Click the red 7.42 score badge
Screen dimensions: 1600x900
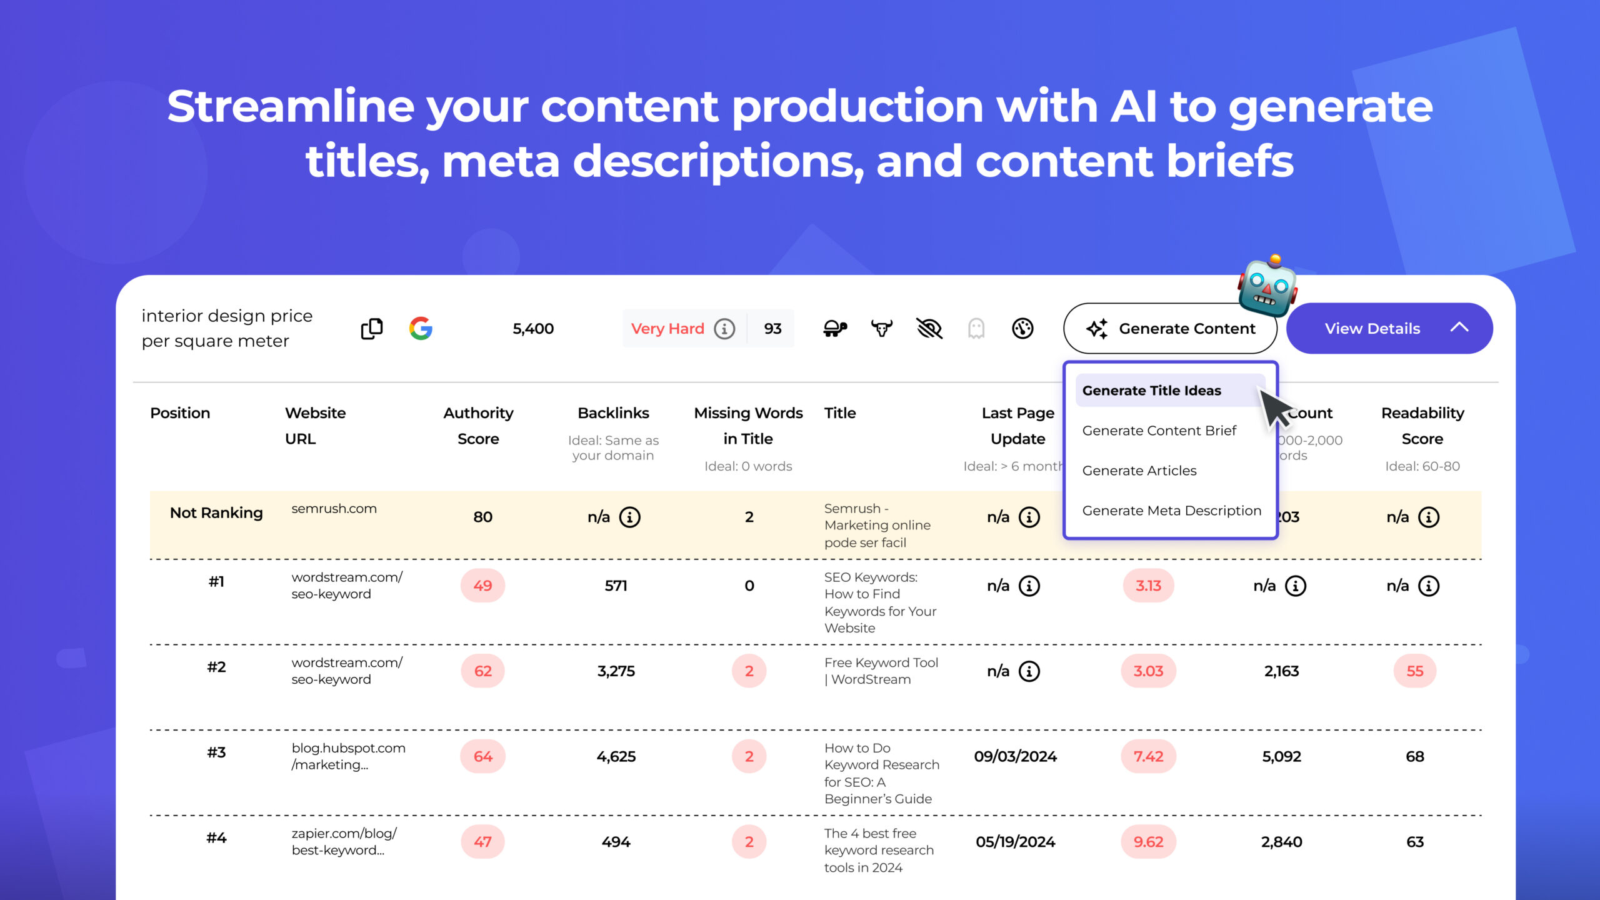coord(1148,756)
